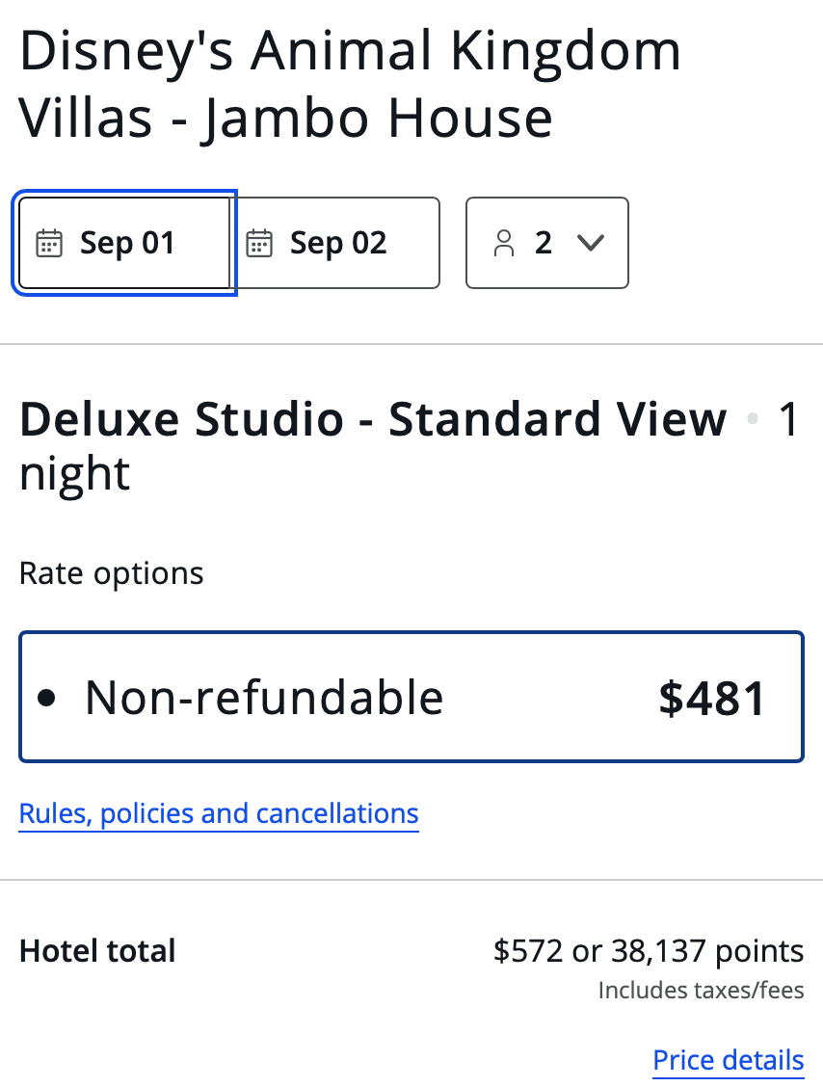Click the $481 price in the rate box
Image resolution: width=823 pixels, height=1087 pixels.
[711, 698]
